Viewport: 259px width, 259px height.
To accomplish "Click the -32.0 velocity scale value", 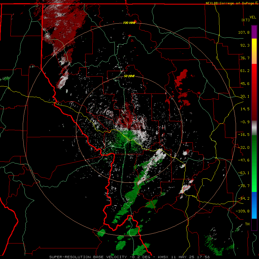I will [244, 148].
